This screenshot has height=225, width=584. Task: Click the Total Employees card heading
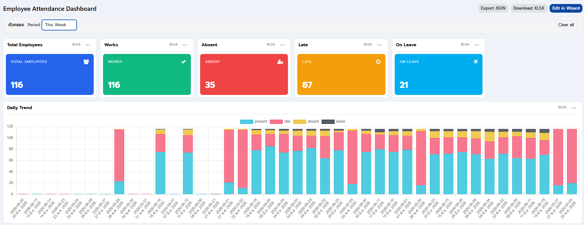(25, 45)
